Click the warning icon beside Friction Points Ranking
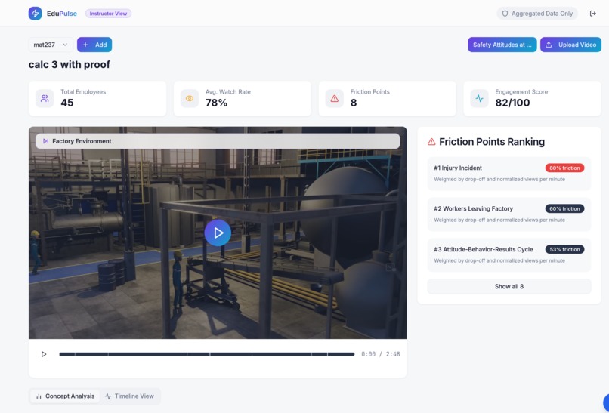The width and height of the screenshot is (609, 413). click(x=431, y=142)
